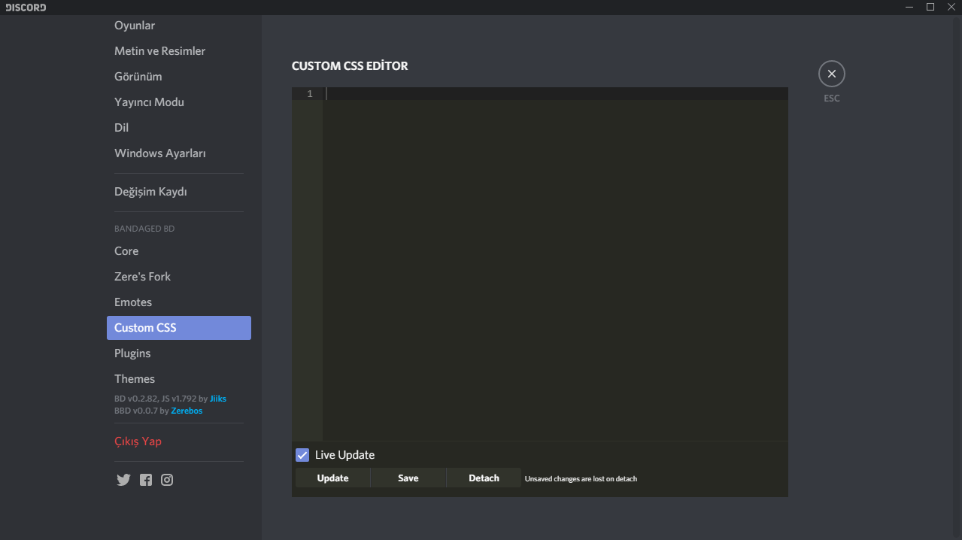Click the BANDAGED BD section header
962x540 pixels.
pyautogui.click(x=144, y=229)
